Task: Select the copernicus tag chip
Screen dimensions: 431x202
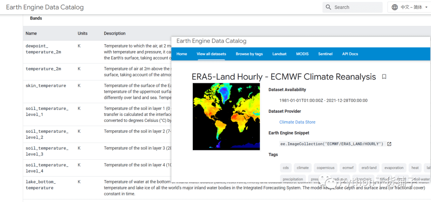Action: [326, 168]
